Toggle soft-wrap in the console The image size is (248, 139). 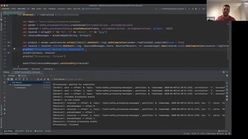click(x=227, y=90)
